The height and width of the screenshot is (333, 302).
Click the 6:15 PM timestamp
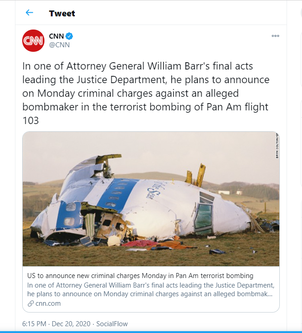point(34,323)
